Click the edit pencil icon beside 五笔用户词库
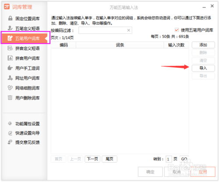 tap(10, 38)
